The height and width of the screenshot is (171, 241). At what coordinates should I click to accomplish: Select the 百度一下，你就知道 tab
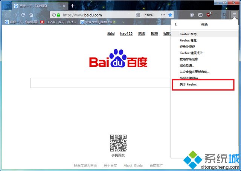coord(40,6)
